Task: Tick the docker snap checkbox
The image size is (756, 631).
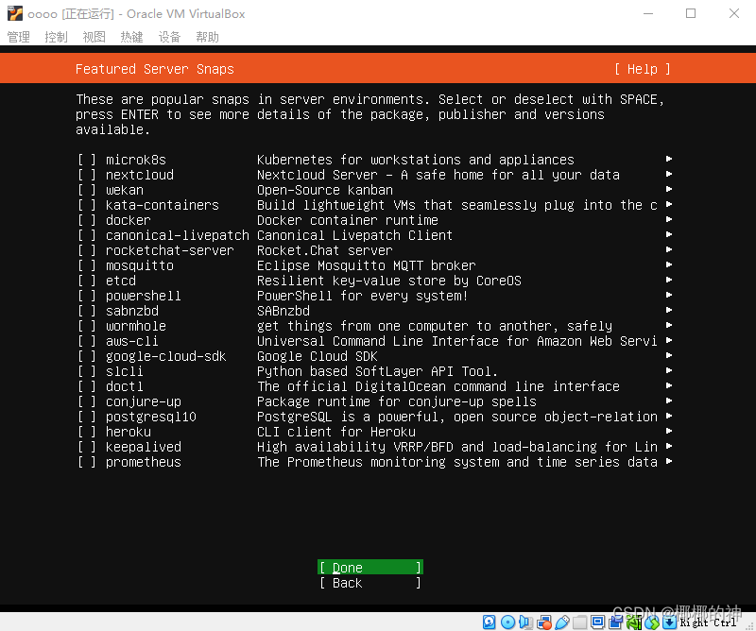Action: pyautogui.click(x=87, y=220)
